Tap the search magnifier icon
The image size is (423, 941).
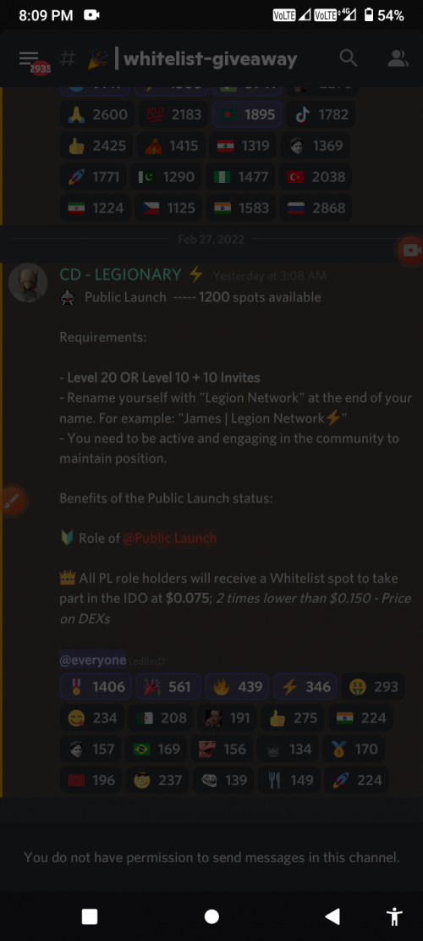click(x=348, y=58)
